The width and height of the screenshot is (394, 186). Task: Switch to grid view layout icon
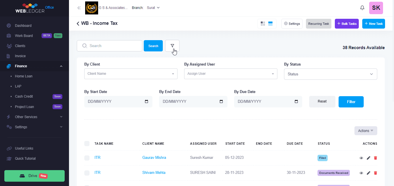263,24
